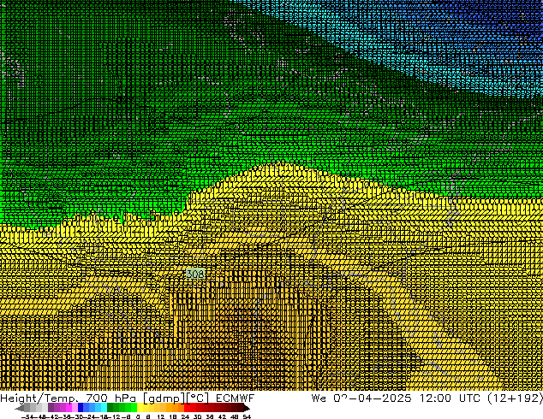Click the [gdmp] unit label
543x419 pixels.
point(164,398)
